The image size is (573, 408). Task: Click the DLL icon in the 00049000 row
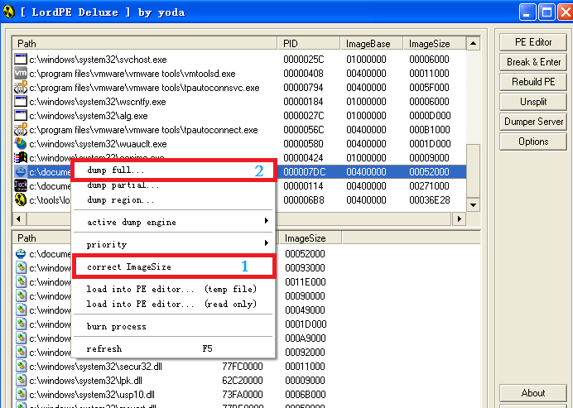pos(22,310)
